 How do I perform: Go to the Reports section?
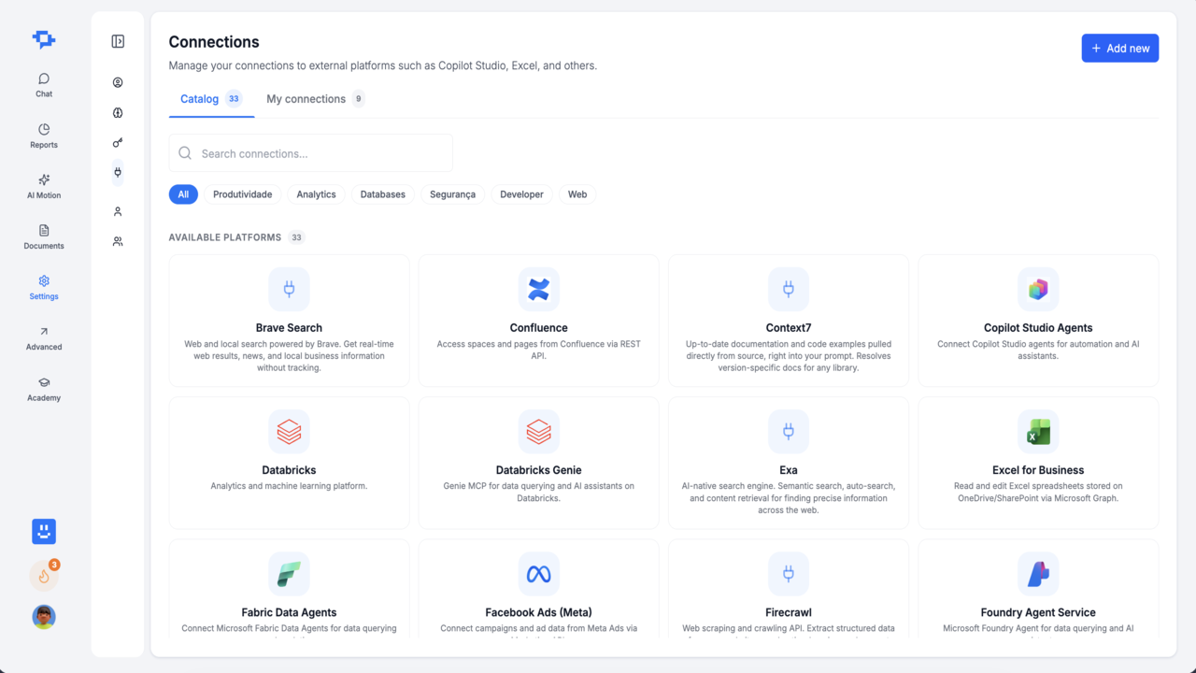pos(44,136)
